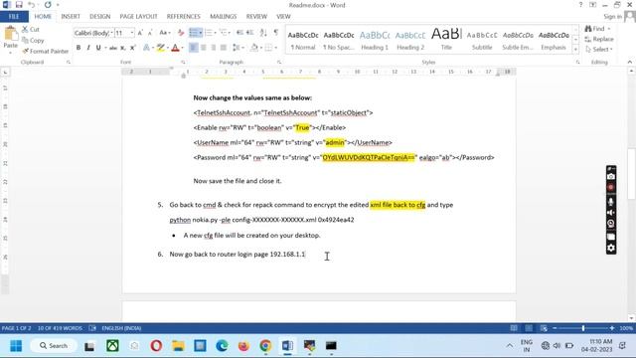This screenshot has height=358, width=636.
Task: Toggle the recorder microphone icon
Action: pos(611,201)
